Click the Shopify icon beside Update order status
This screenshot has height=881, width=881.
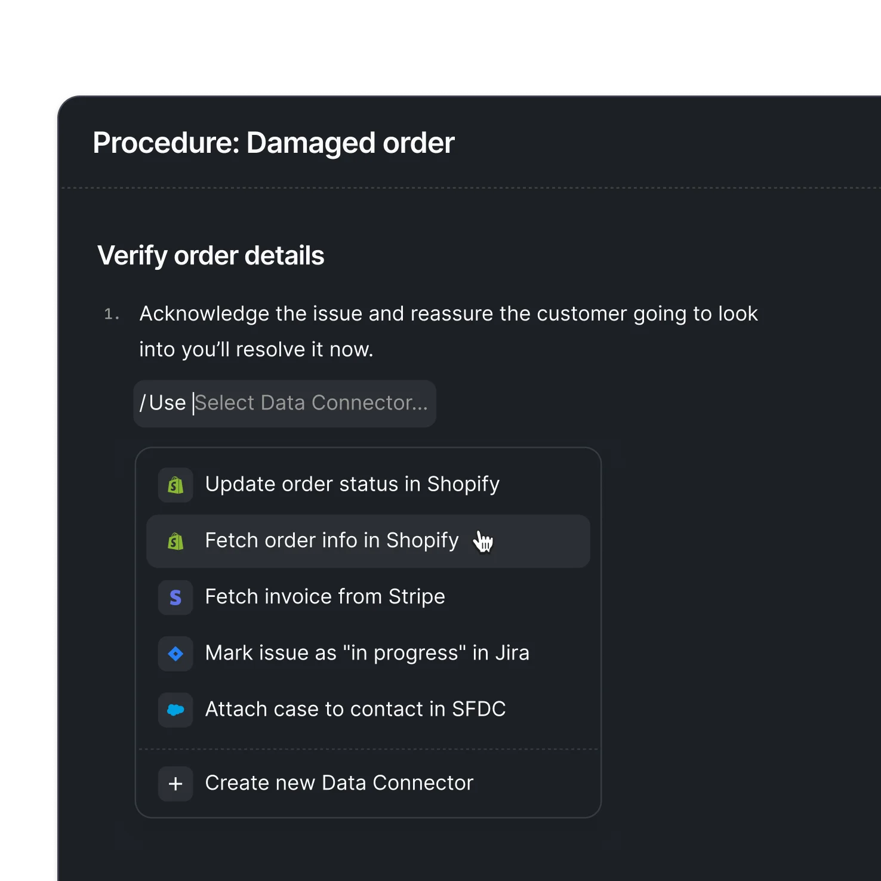tap(175, 485)
